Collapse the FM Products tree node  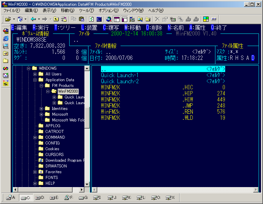pyautogui.click(x=42, y=86)
